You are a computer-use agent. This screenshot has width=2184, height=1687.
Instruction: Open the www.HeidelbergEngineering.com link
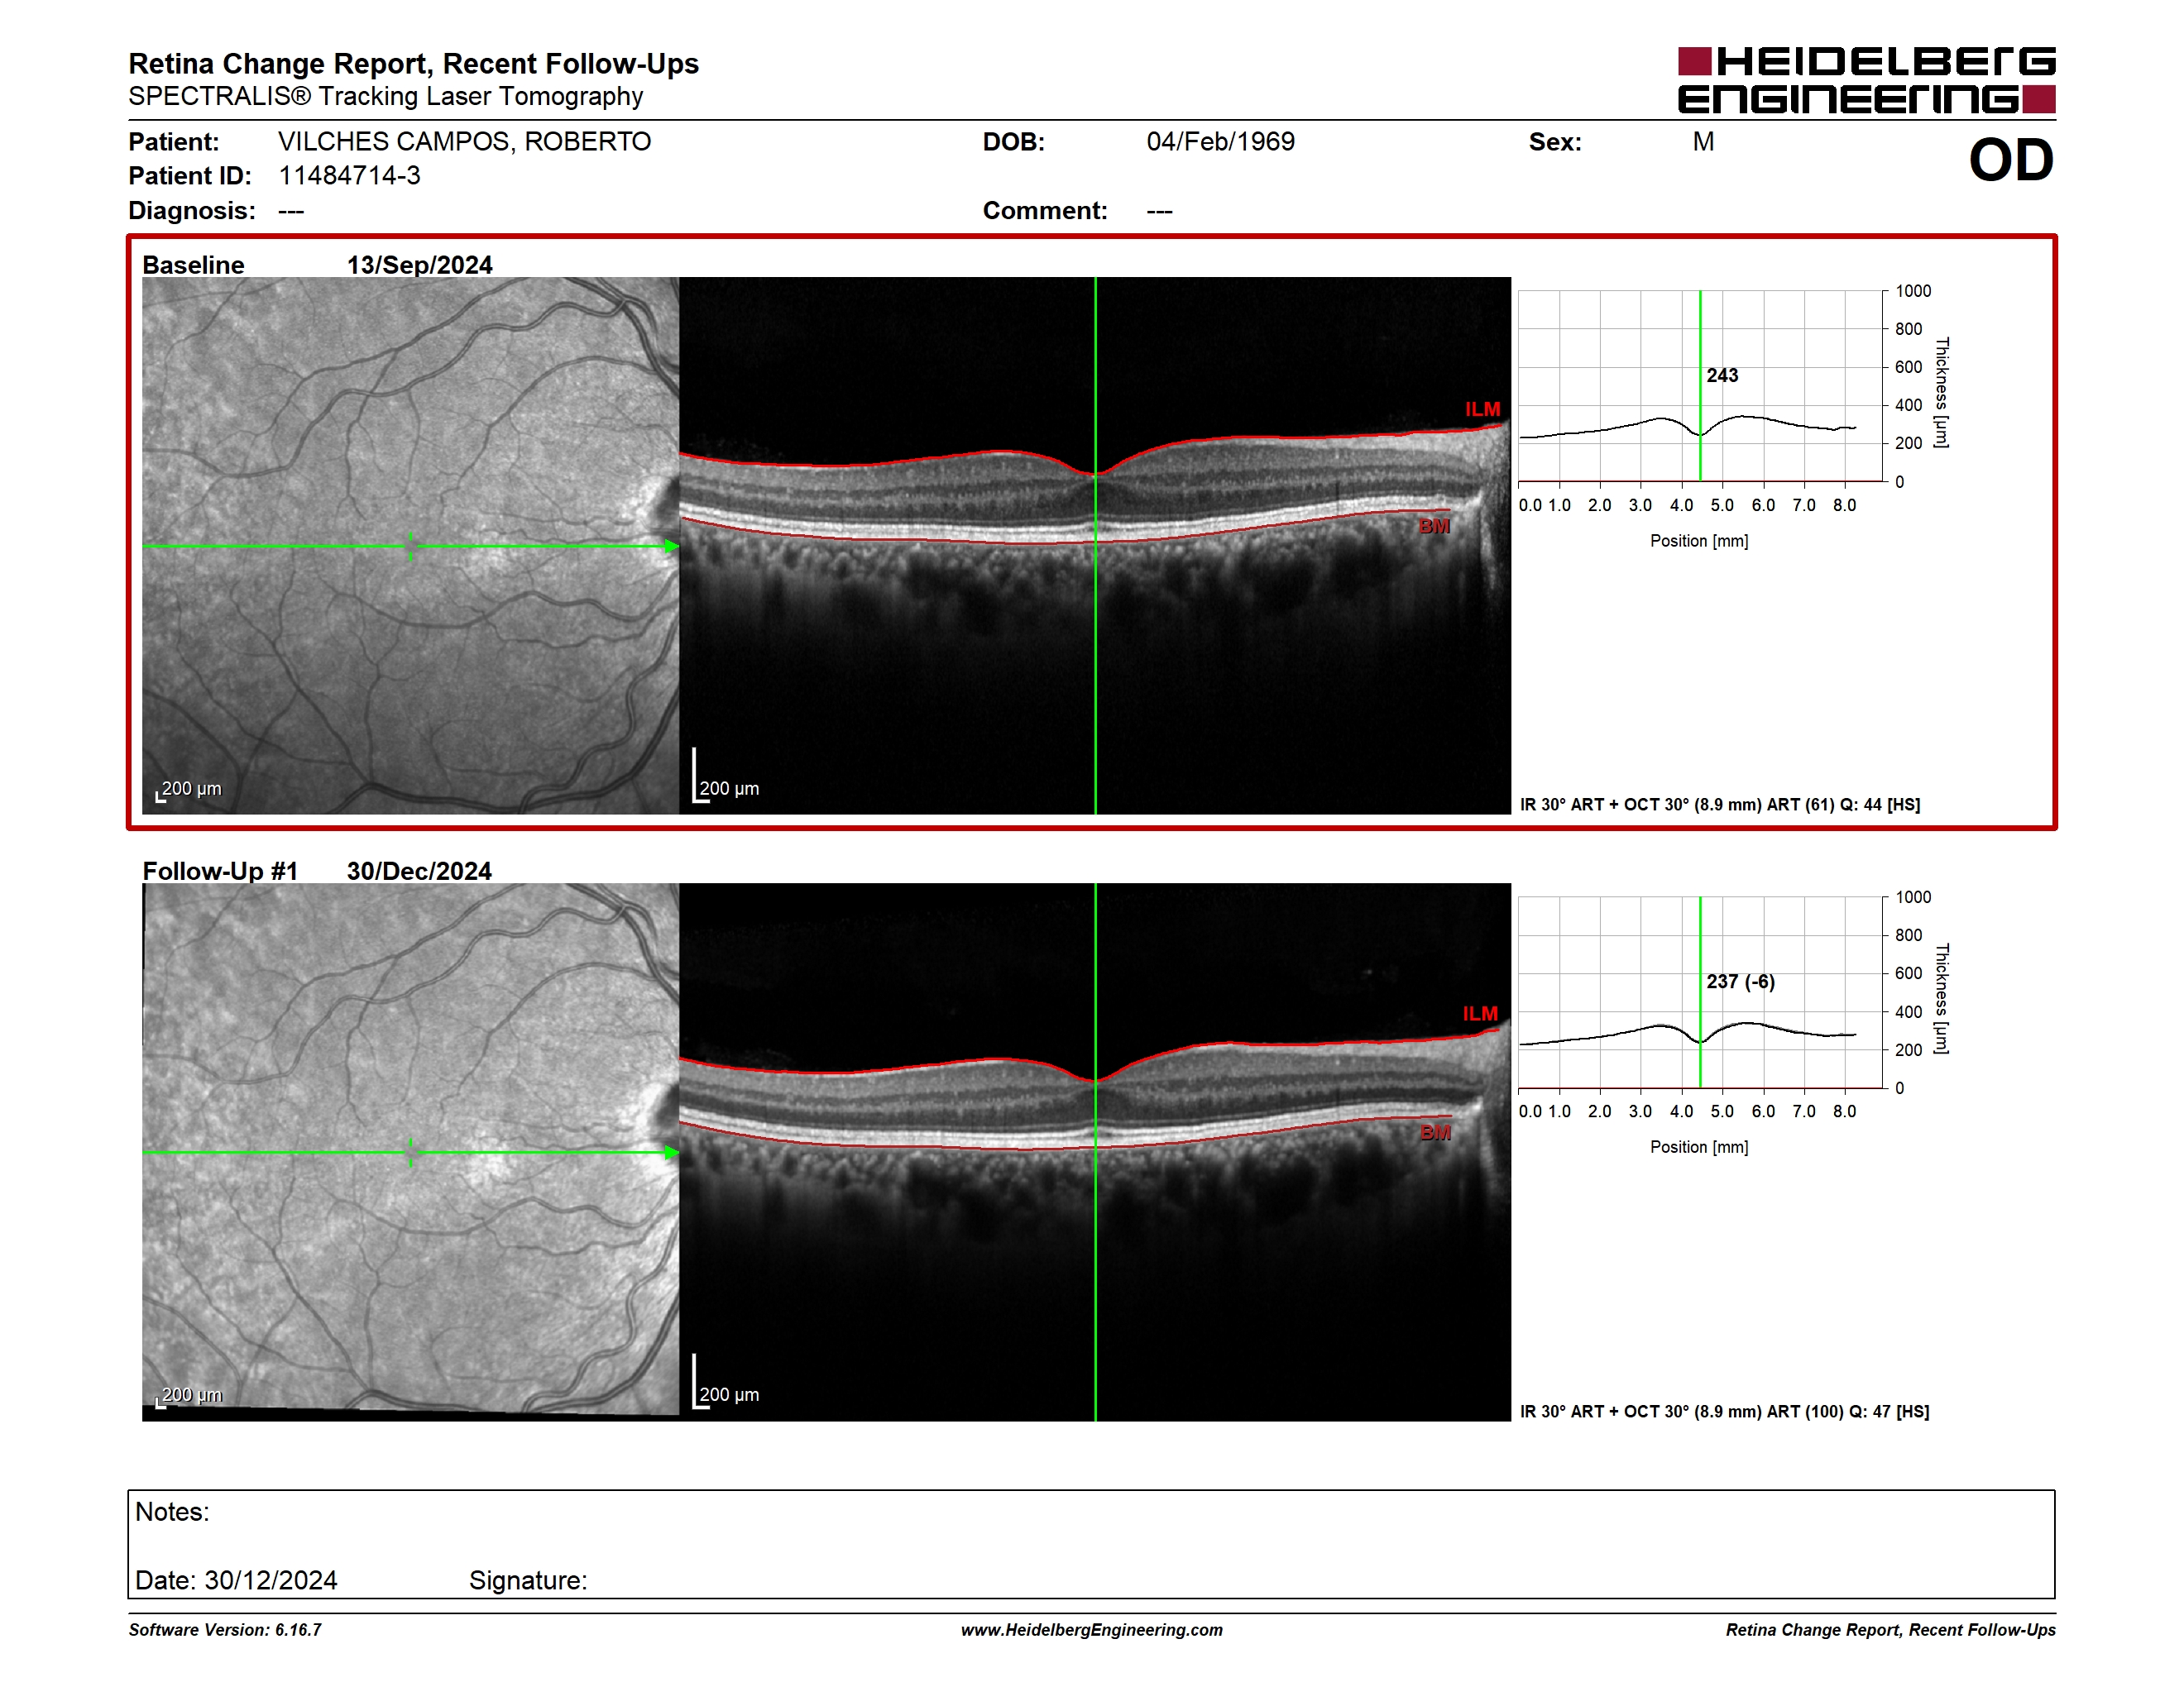(1091, 1630)
